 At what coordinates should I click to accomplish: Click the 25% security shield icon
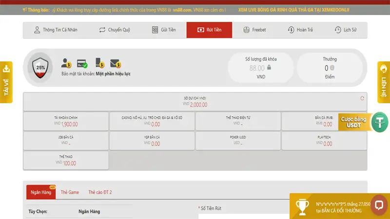click(x=40, y=68)
